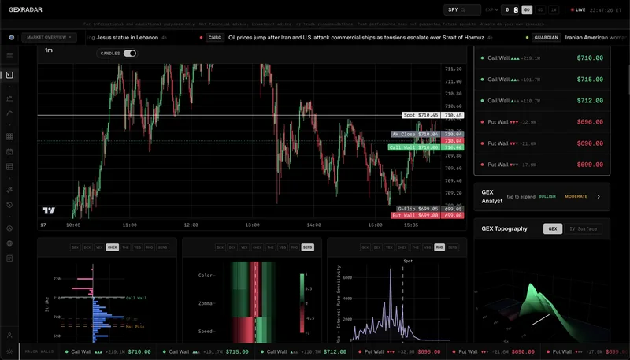The height and width of the screenshot is (360, 630).
Task: Click the CNBC source badge
Action: pyautogui.click(x=215, y=37)
